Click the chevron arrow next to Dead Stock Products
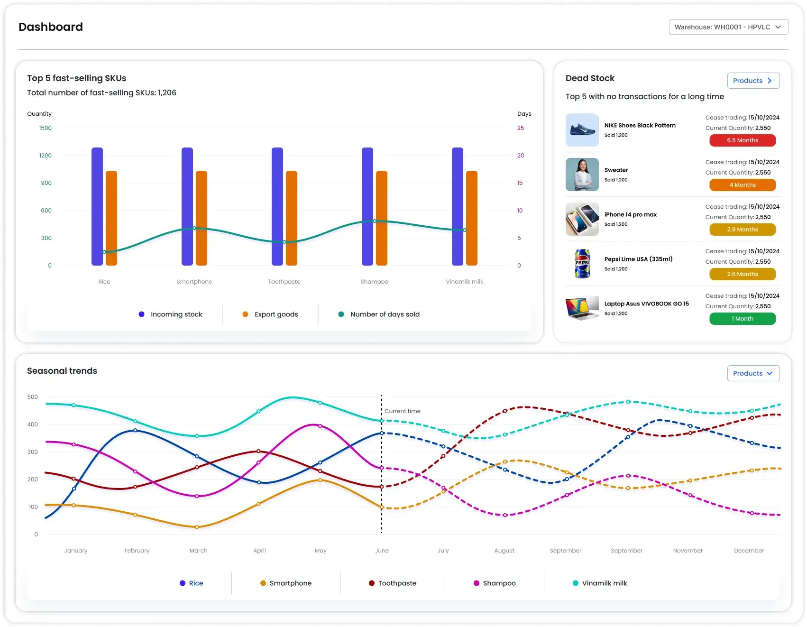 (x=770, y=81)
